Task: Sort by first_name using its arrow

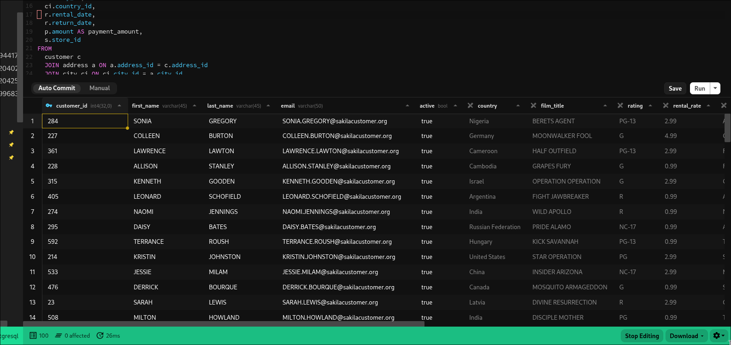Action: point(195,106)
